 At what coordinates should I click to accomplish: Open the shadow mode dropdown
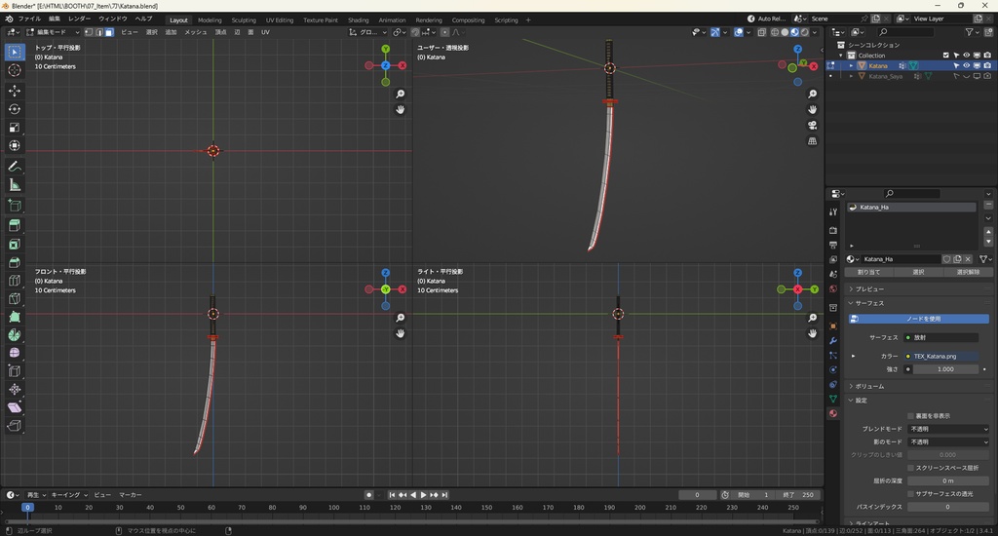click(949, 441)
